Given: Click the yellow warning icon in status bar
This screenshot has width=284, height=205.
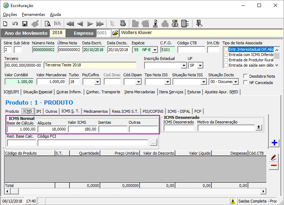Looking at the screenshot, I should (233, 201).
